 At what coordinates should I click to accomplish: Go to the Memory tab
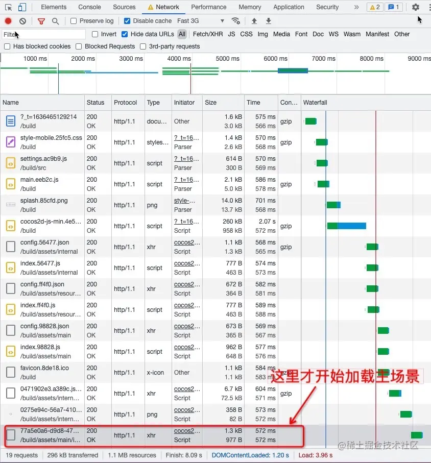pyautogui.click(x=250, y=7)
